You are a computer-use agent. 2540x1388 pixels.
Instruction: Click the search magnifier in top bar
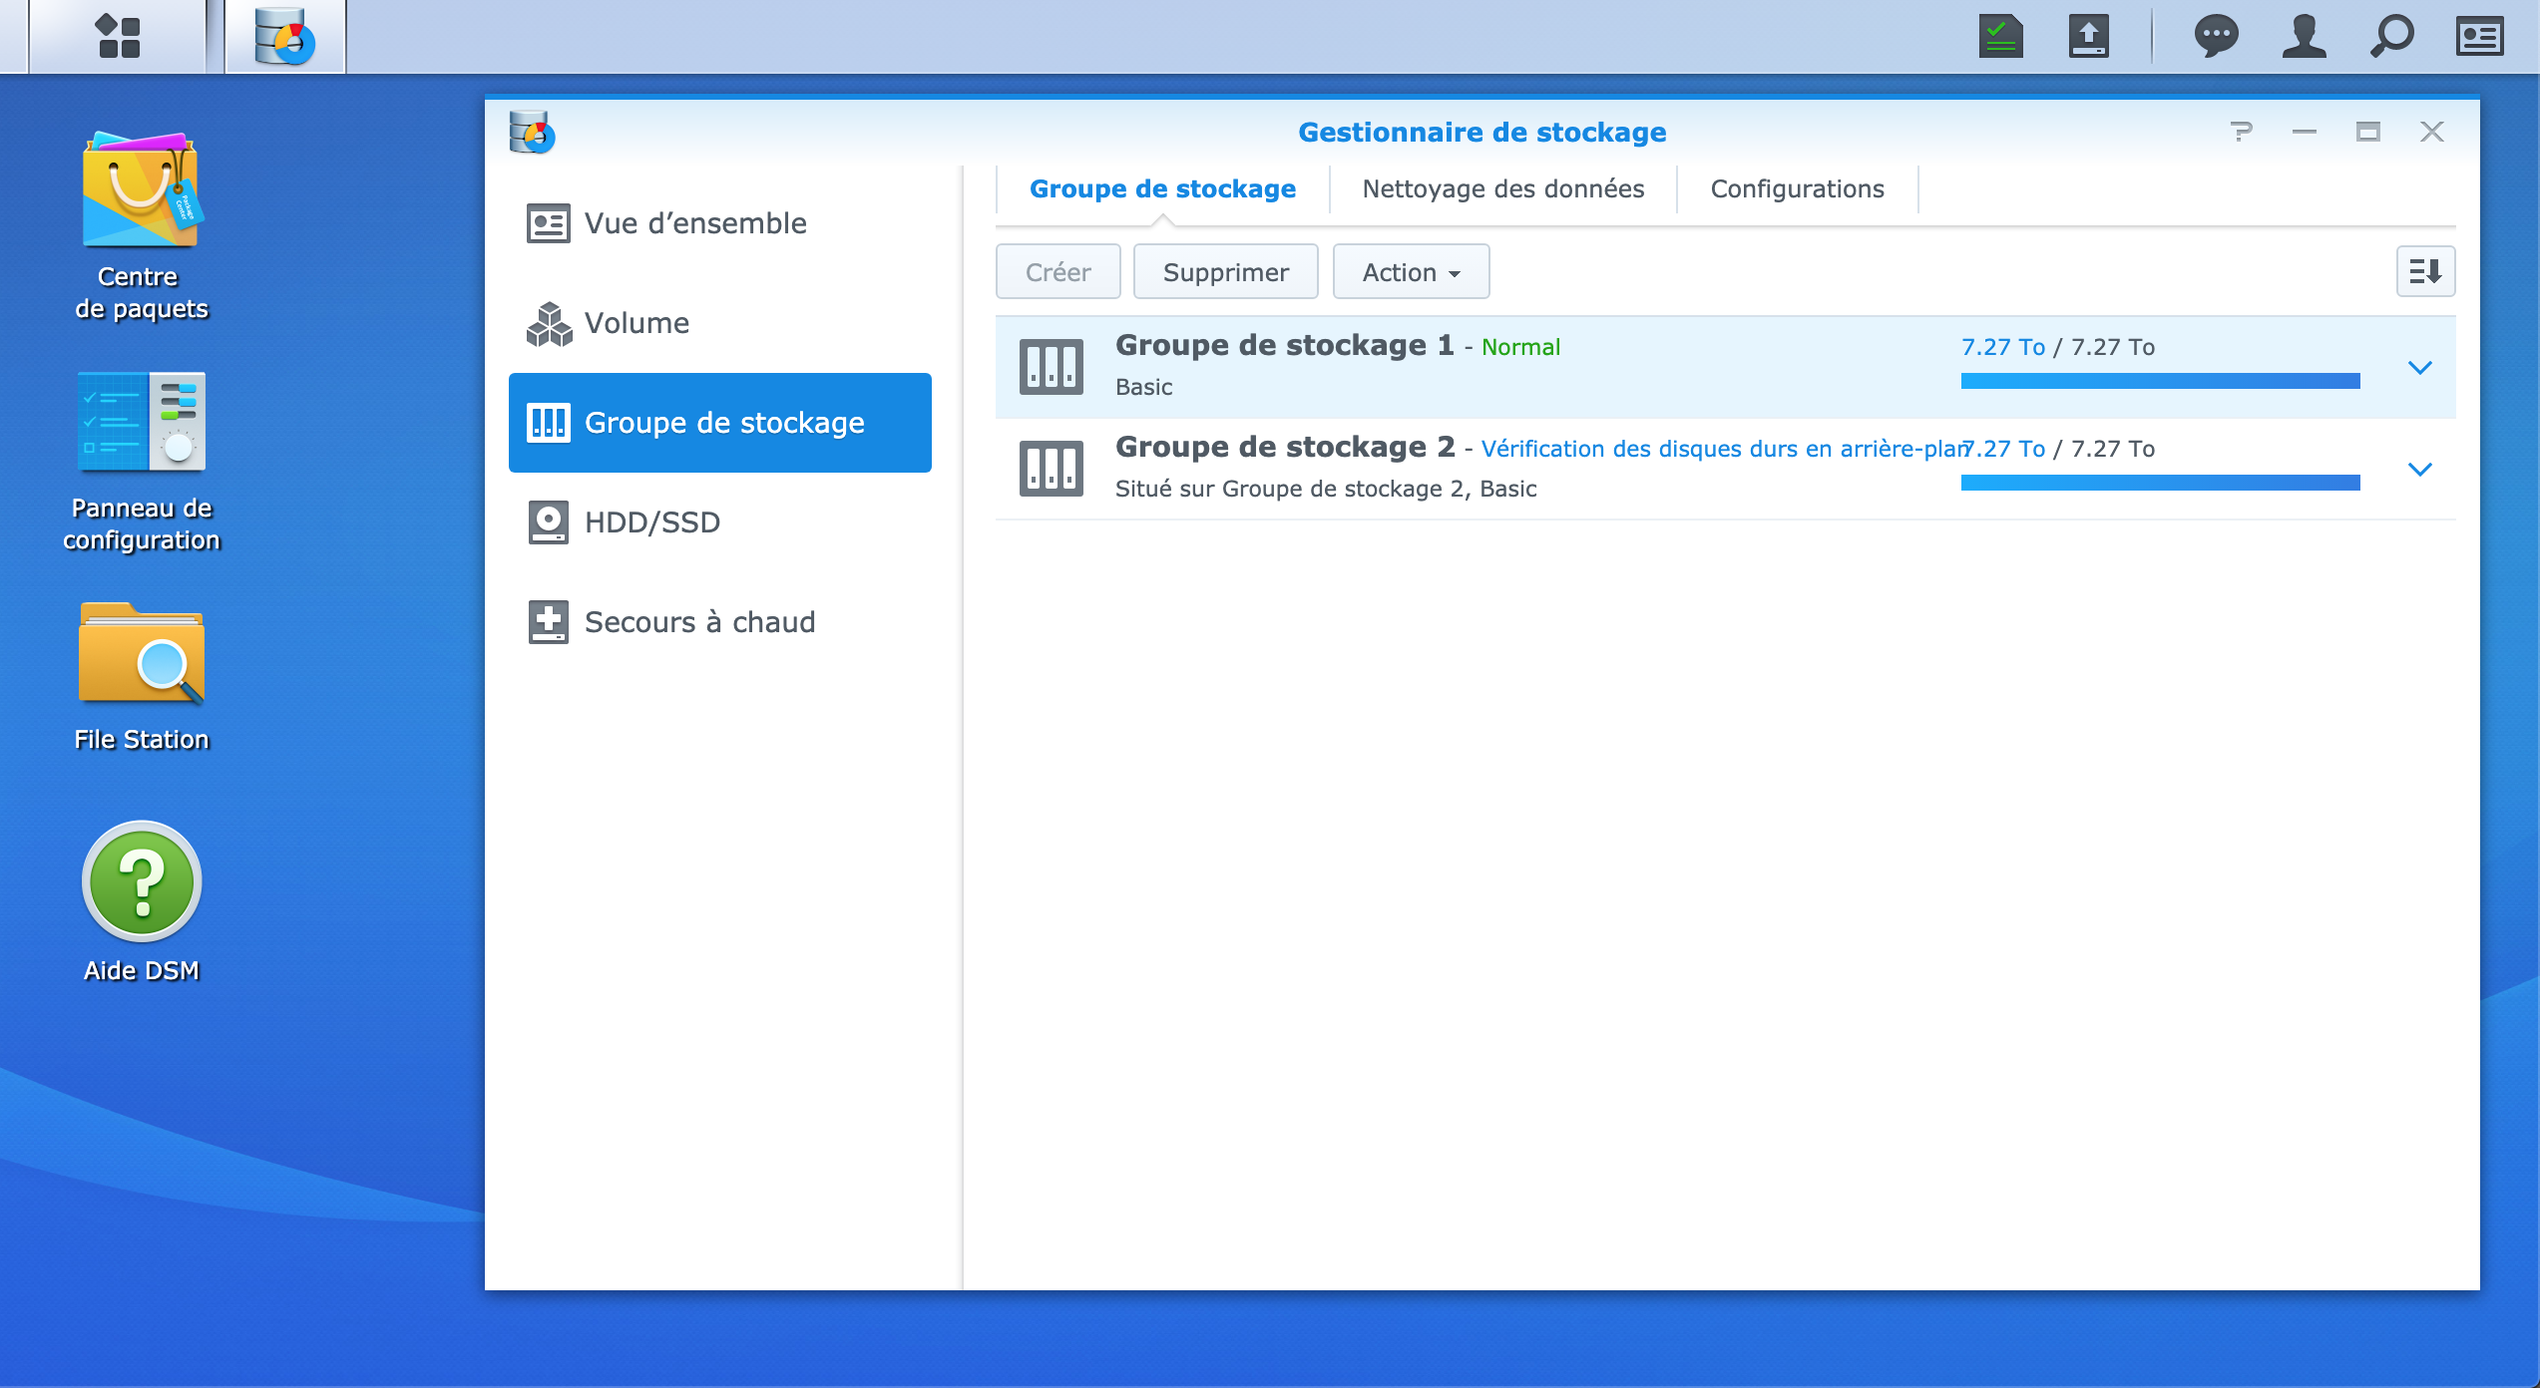[x=2391, y=37]
